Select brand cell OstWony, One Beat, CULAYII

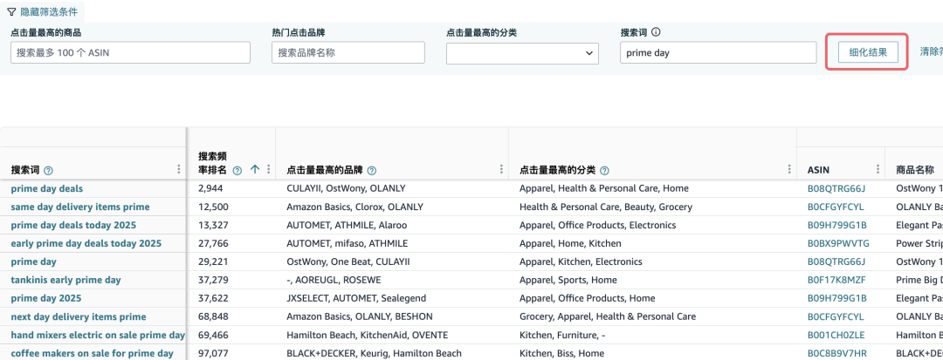348,262
